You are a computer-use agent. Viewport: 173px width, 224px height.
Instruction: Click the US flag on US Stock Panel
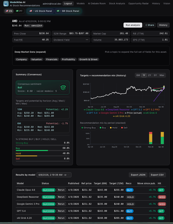coord(30,11)
